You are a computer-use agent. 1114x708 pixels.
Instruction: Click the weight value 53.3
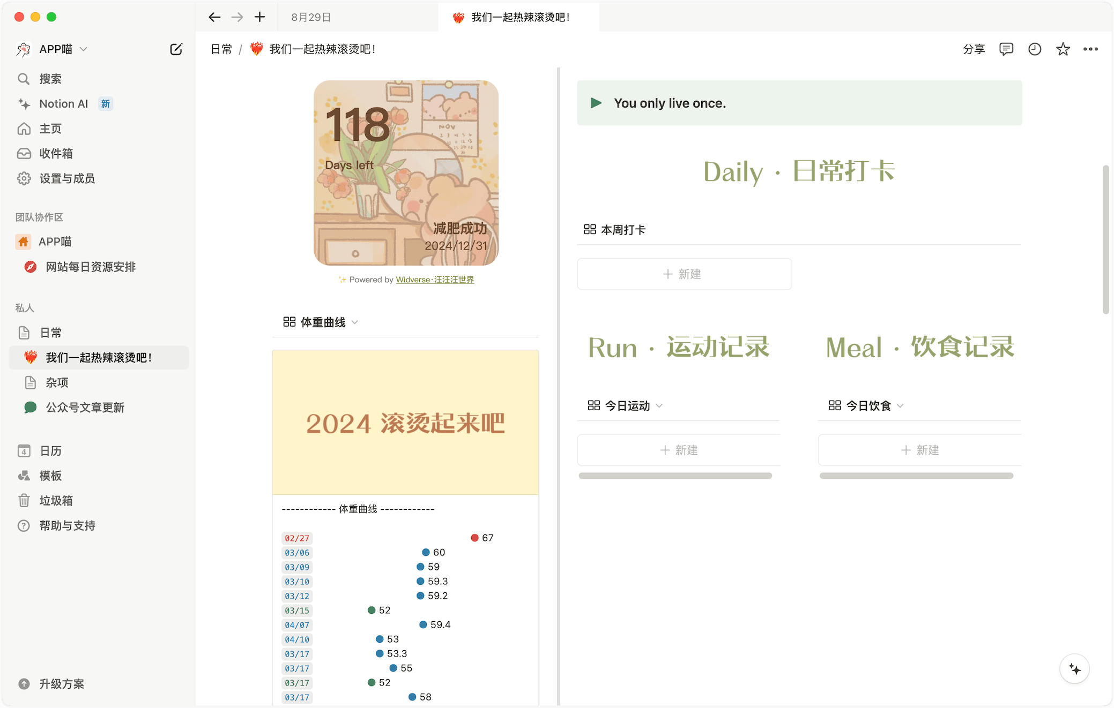tap(397, 653)
